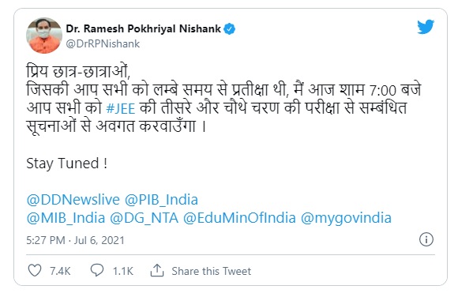458x297 pixels.
Task: Click the 5:27 PM · Jul 6, 2021 timestamp
Action: (75, 240)
